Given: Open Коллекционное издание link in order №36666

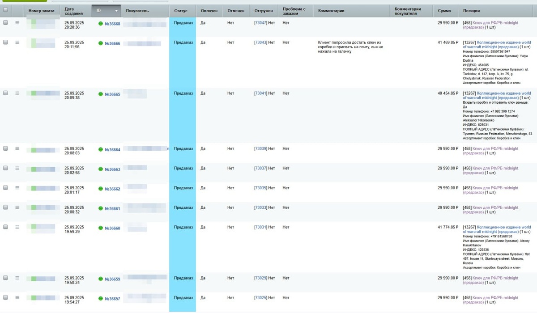Looking at the screenshot, I should click(497, 45).
